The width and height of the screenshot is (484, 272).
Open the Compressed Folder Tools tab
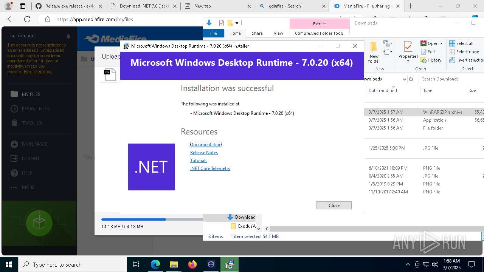[319, 33]
